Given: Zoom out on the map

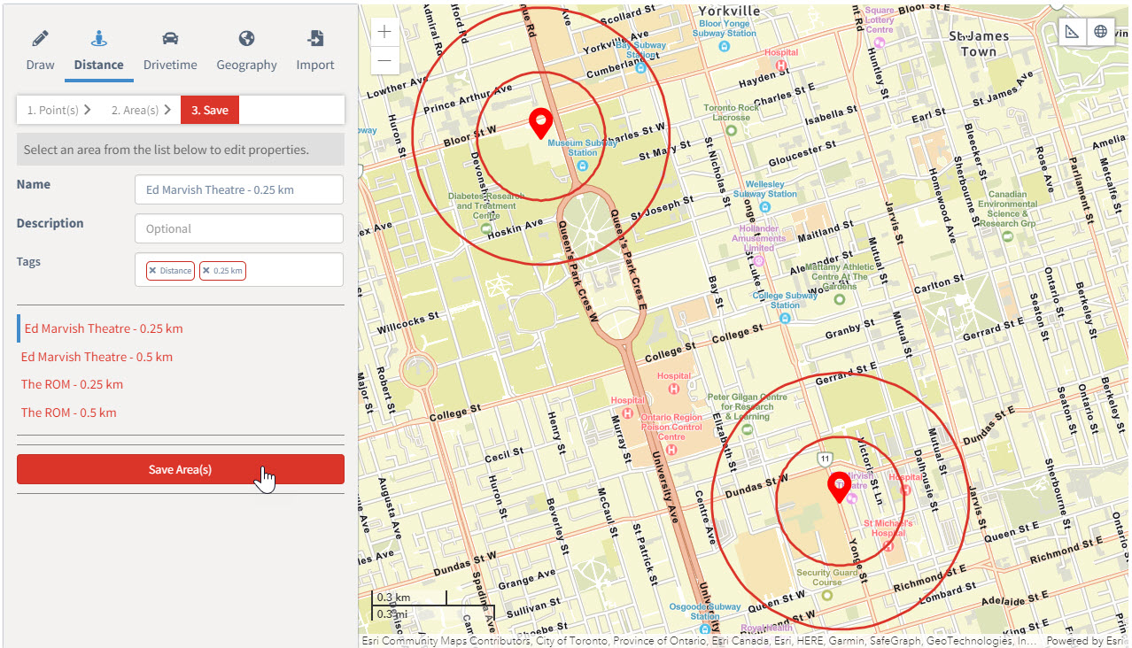Looking at the screenshot, I should pyautogui.click(x=384, y=60).
